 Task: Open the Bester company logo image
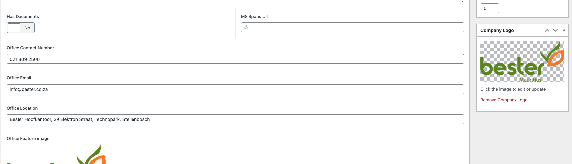(522, 61)
